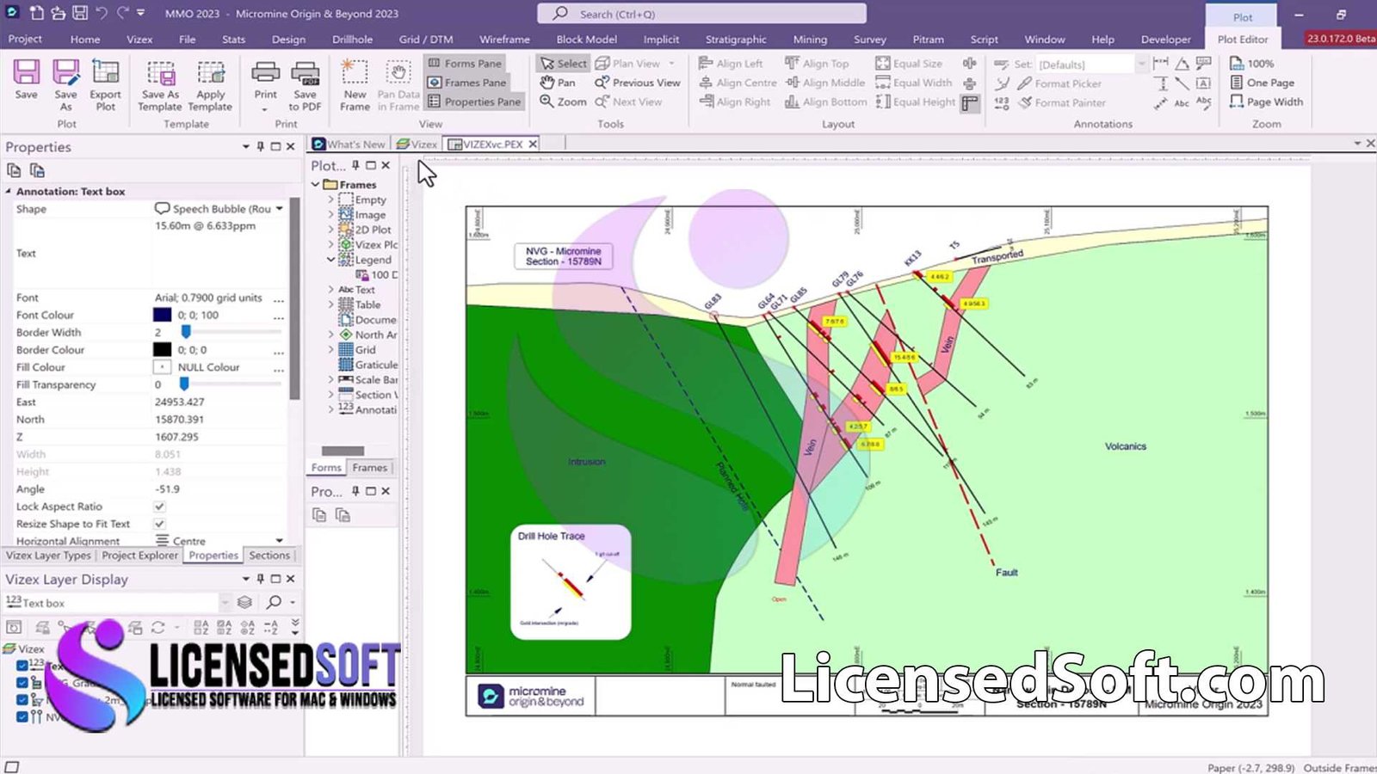This screenshot has width=1377, height=774.
Task: Toggle Lock Aspect Ratio checkbox
Action: click(x=159, y=507)
